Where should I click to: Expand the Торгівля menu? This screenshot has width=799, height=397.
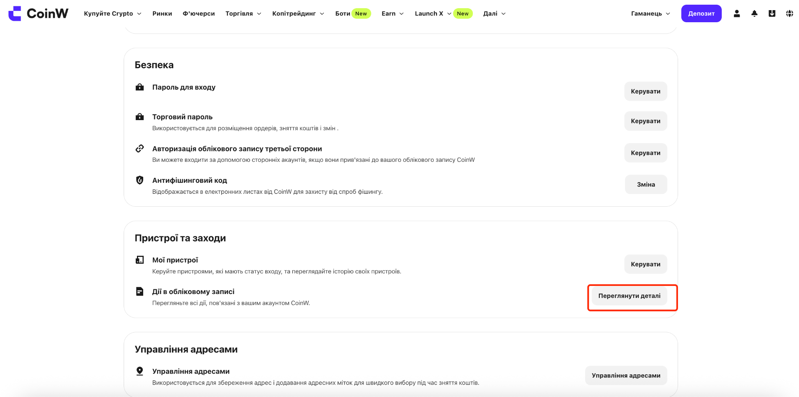coord(243,13)
